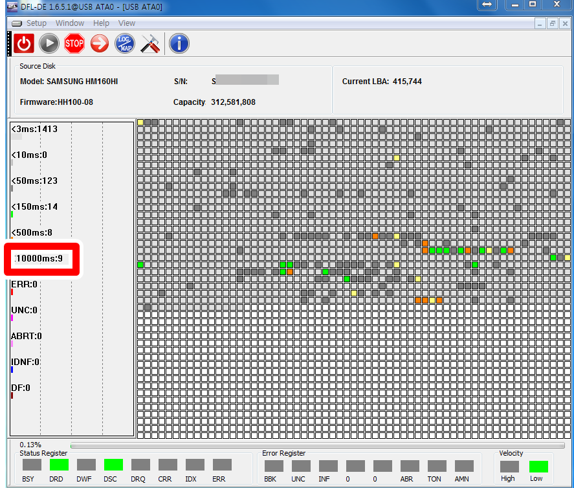Click the ABR error register indicator
Image resolution: width=574 pixels, height=488 pixels.
tap(410, 466)
